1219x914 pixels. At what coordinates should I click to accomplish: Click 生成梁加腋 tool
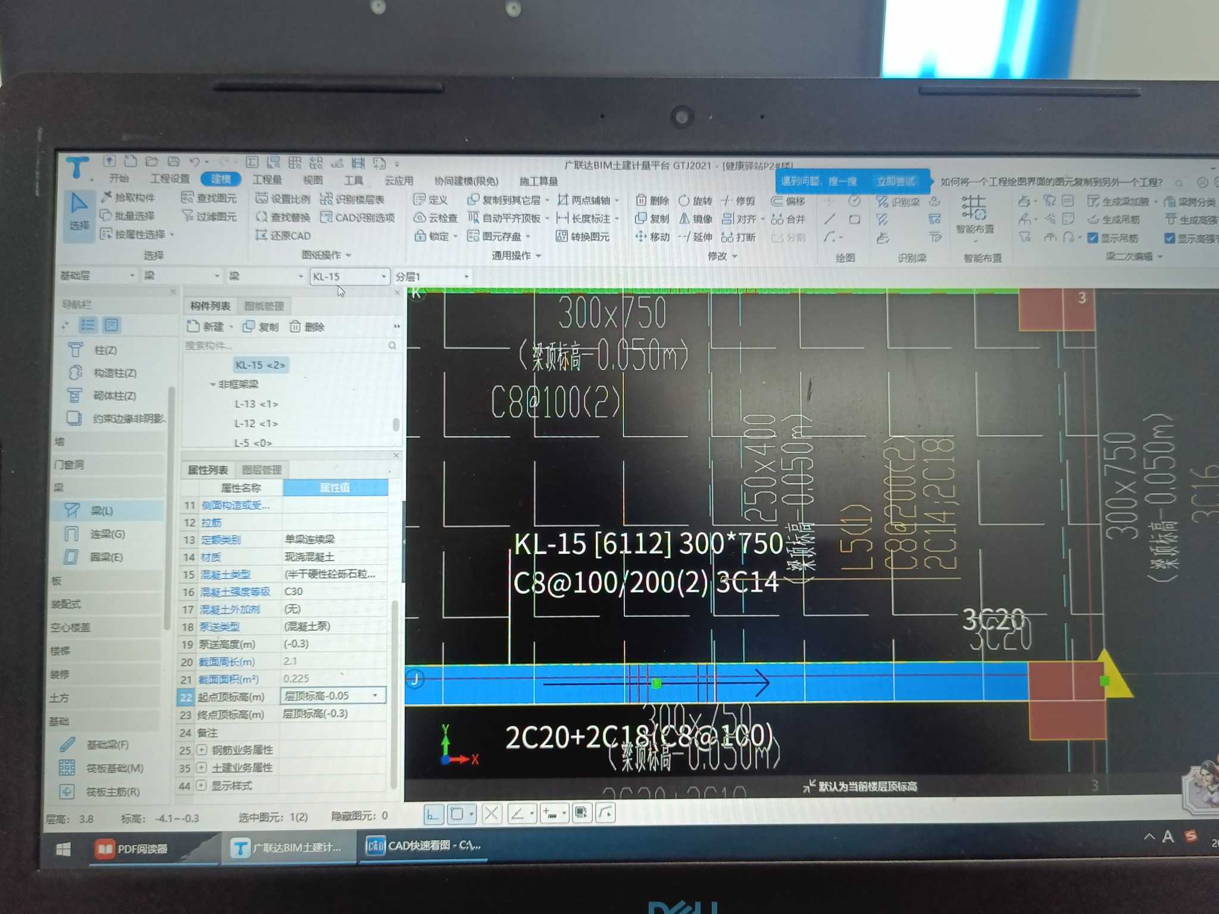pos(1118,202)
